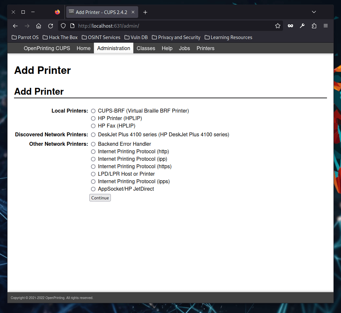Open the browser Home page icon
This screenshot has height=313, width=341.
[38, 26]
